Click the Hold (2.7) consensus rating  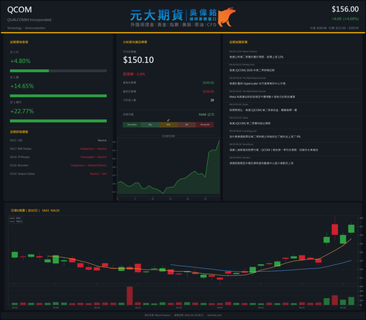click(x=206, y=115)
